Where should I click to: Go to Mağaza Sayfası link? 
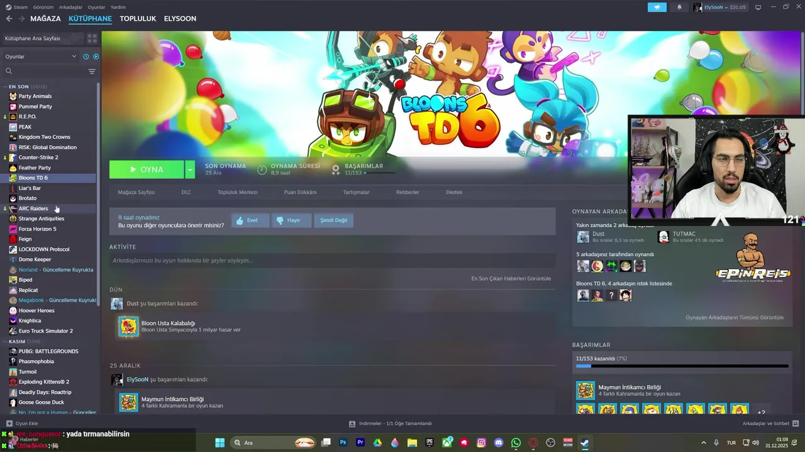point(136,192)
